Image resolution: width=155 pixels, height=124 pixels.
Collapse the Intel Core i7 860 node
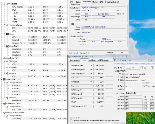[x=2, y=79]
